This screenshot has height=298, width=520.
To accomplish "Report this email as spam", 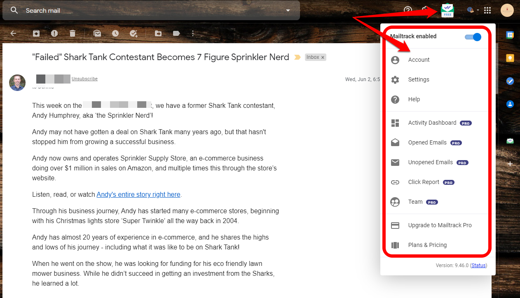I will point(54,33).
